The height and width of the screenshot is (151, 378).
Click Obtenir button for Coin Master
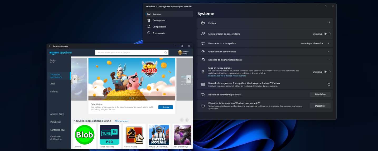tap(166, 107)
